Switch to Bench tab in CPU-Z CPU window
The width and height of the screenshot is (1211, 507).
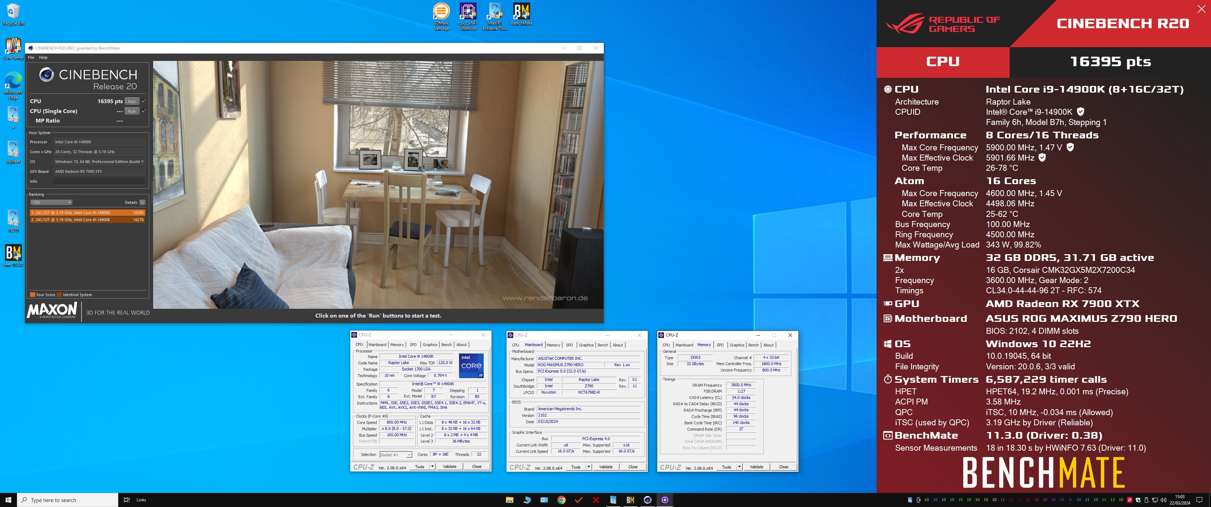(x=447, y=345)
